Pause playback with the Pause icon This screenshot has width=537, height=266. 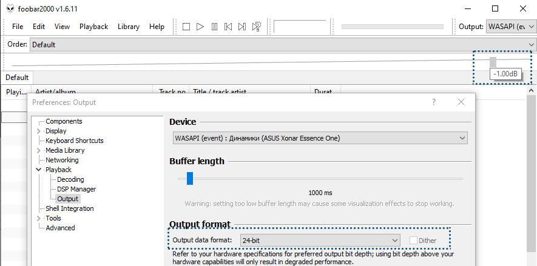tap(214, 27)
